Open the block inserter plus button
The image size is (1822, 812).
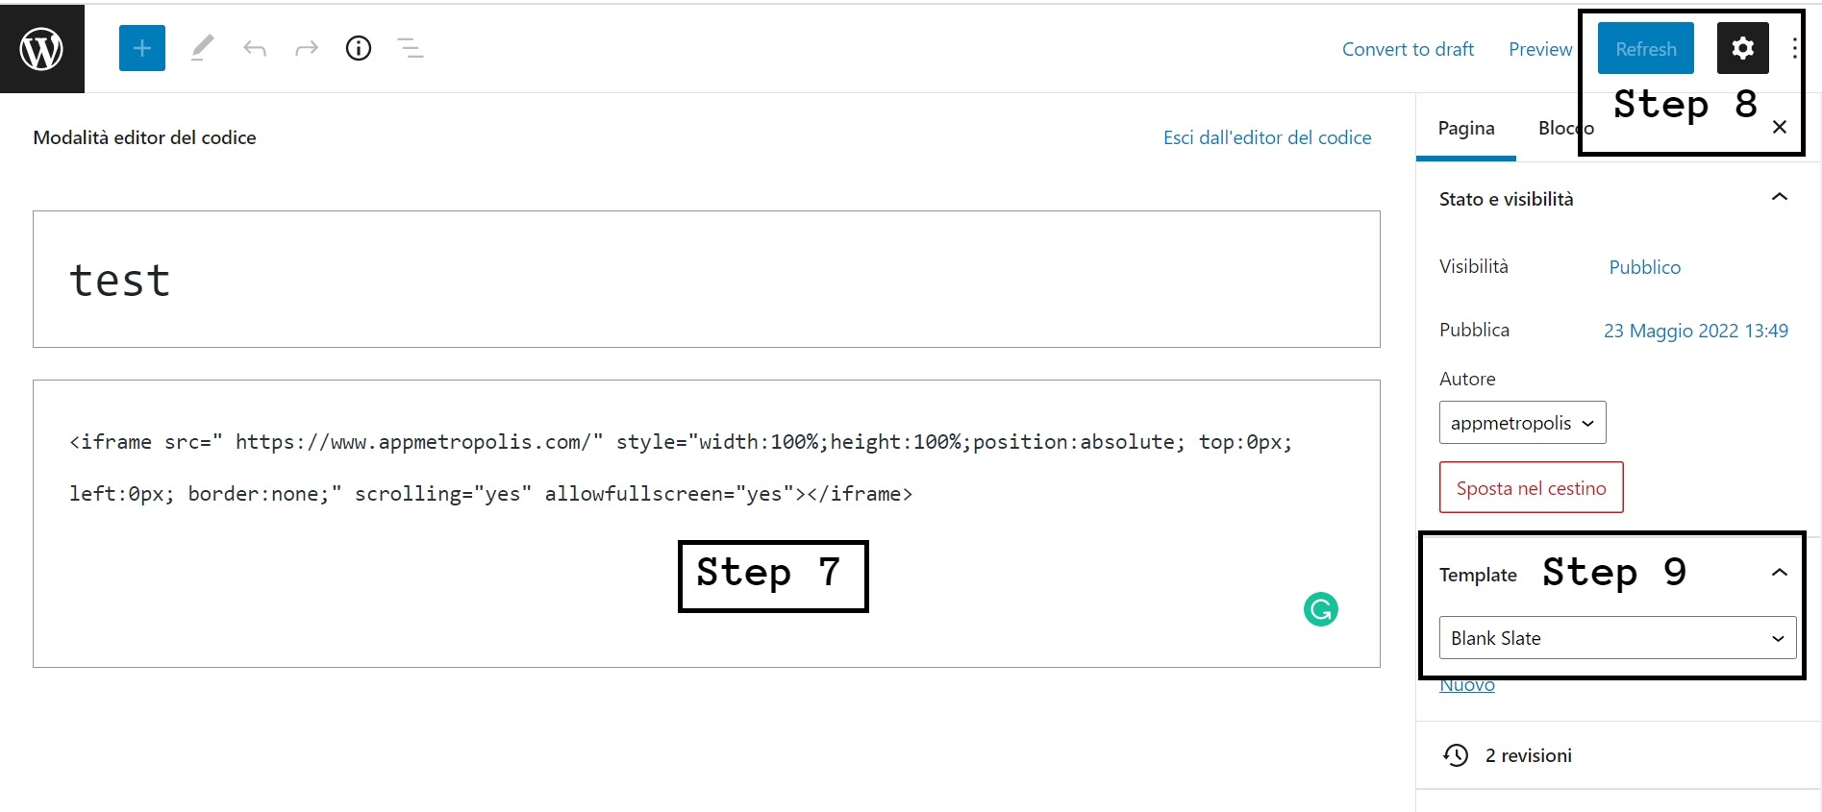click(x=142, y=48)
